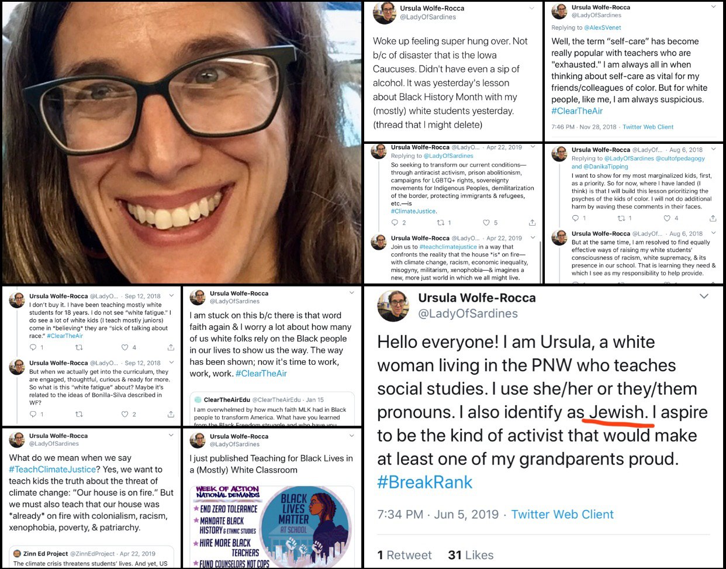726x569 pixels.
Task: View the 31 Likes count
Action: (471, 555)
